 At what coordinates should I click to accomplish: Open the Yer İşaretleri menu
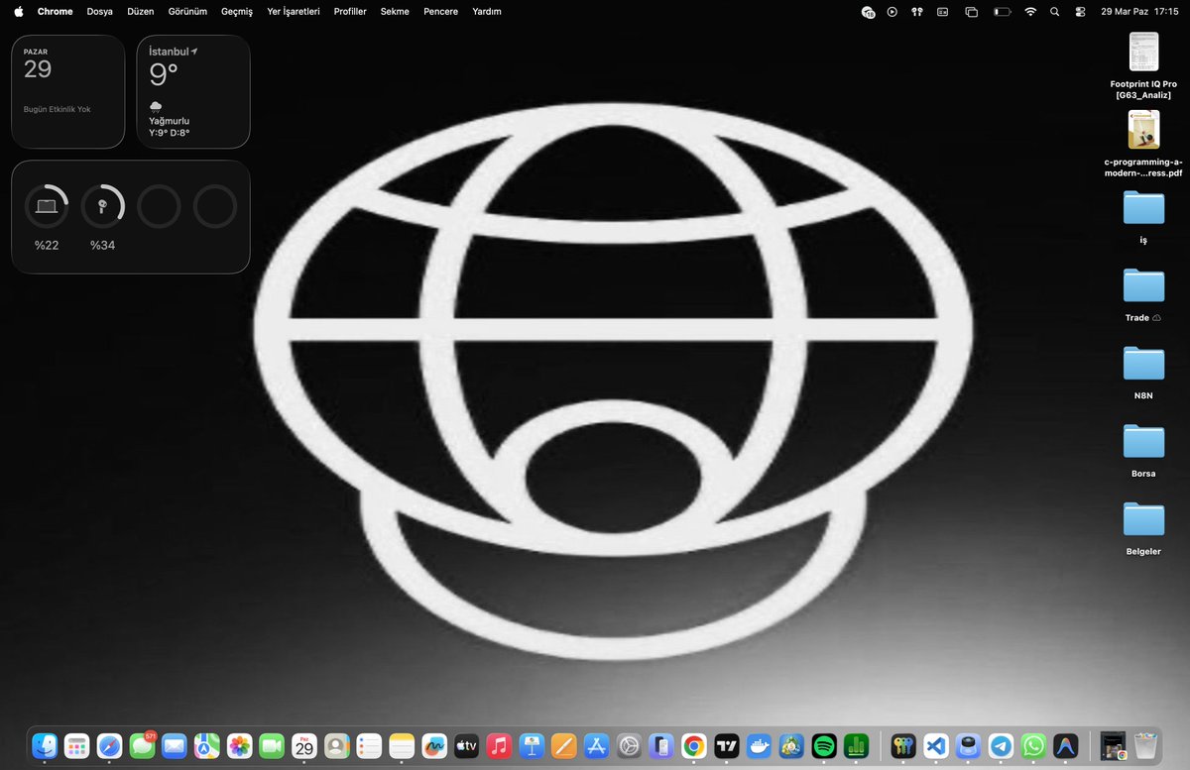coord(294,11)
